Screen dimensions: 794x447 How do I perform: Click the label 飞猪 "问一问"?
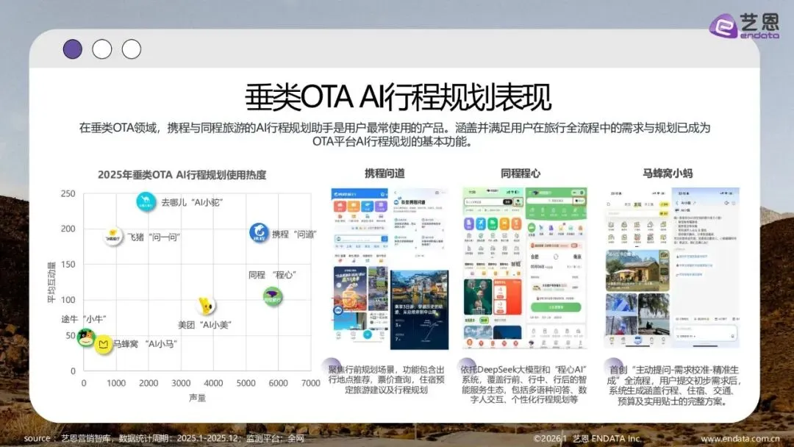click(x=154, y=237)
